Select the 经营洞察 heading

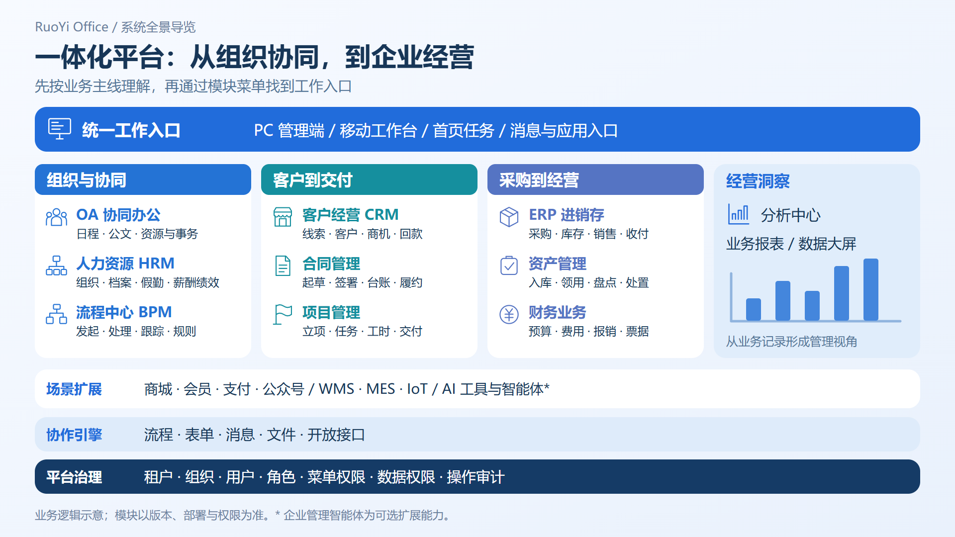tap(758, 181)
